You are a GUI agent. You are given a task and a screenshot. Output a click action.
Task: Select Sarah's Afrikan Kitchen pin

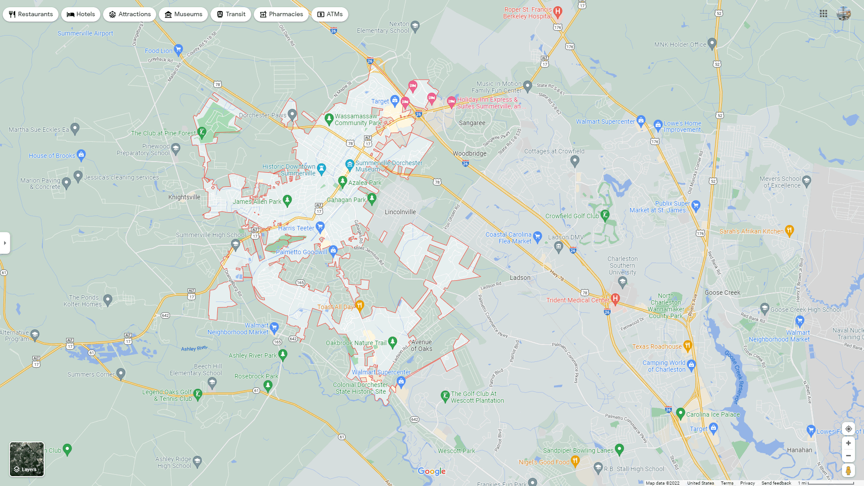pyautogui.click(x=789, y=230)
